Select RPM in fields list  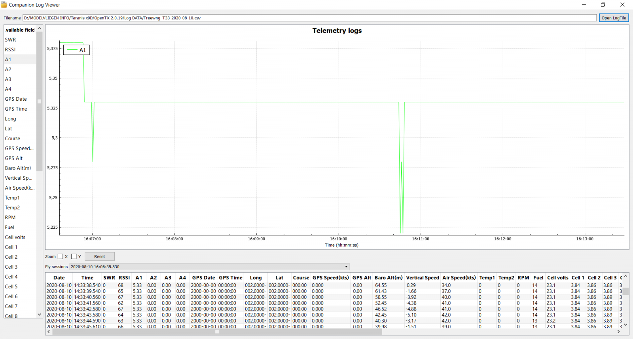pos(20,217)
